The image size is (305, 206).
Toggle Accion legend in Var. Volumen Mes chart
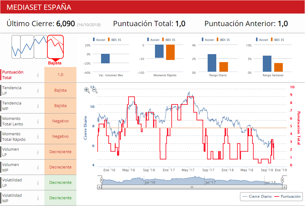coord(99,40)
